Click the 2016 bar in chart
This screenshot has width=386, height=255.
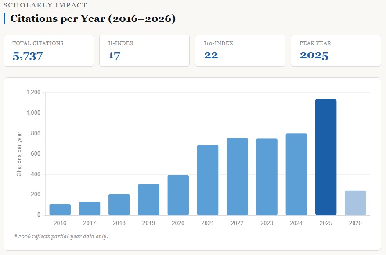point(60,209)
